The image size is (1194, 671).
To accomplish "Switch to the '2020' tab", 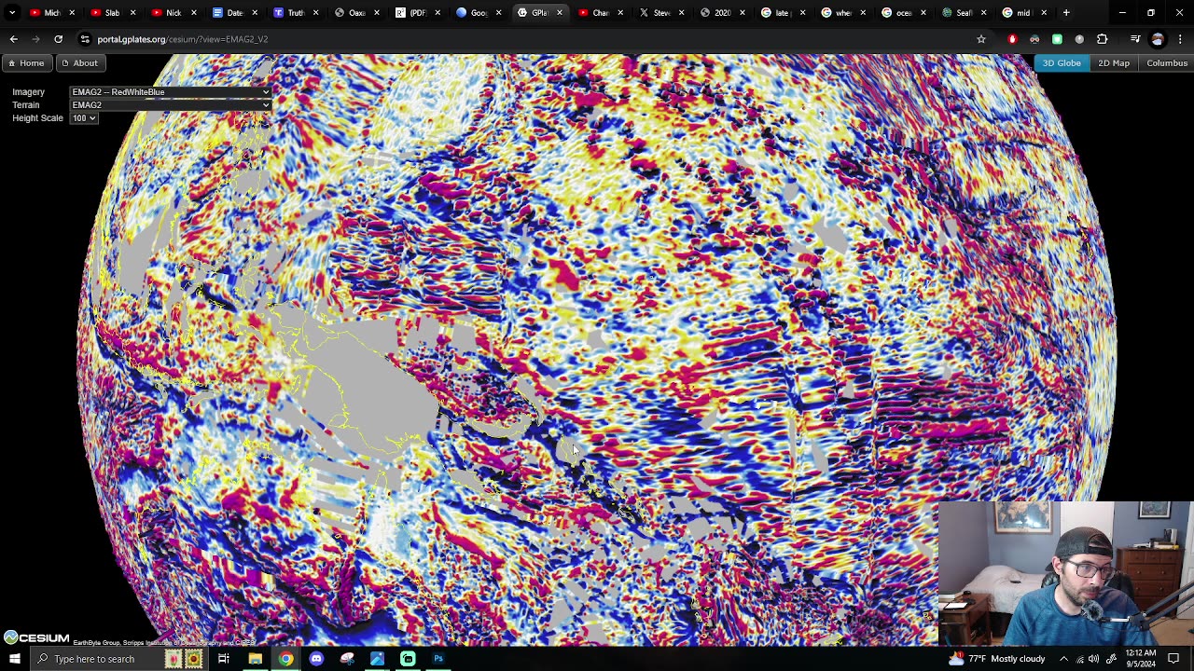I will [x=721, y=13].
